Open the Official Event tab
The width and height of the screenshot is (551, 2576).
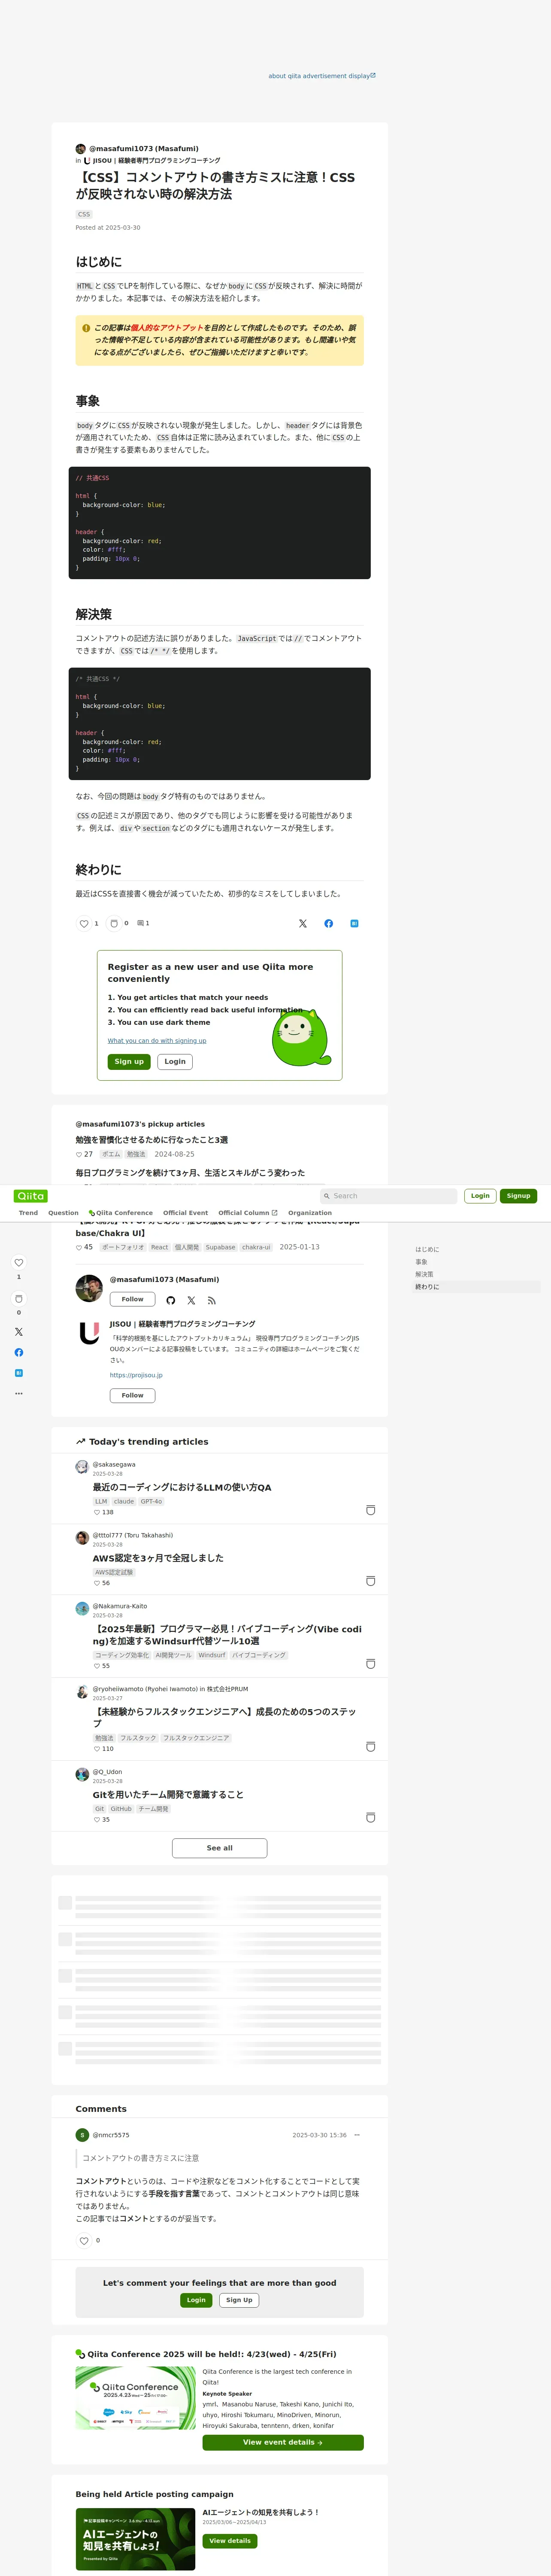(x=185, y=1213)
